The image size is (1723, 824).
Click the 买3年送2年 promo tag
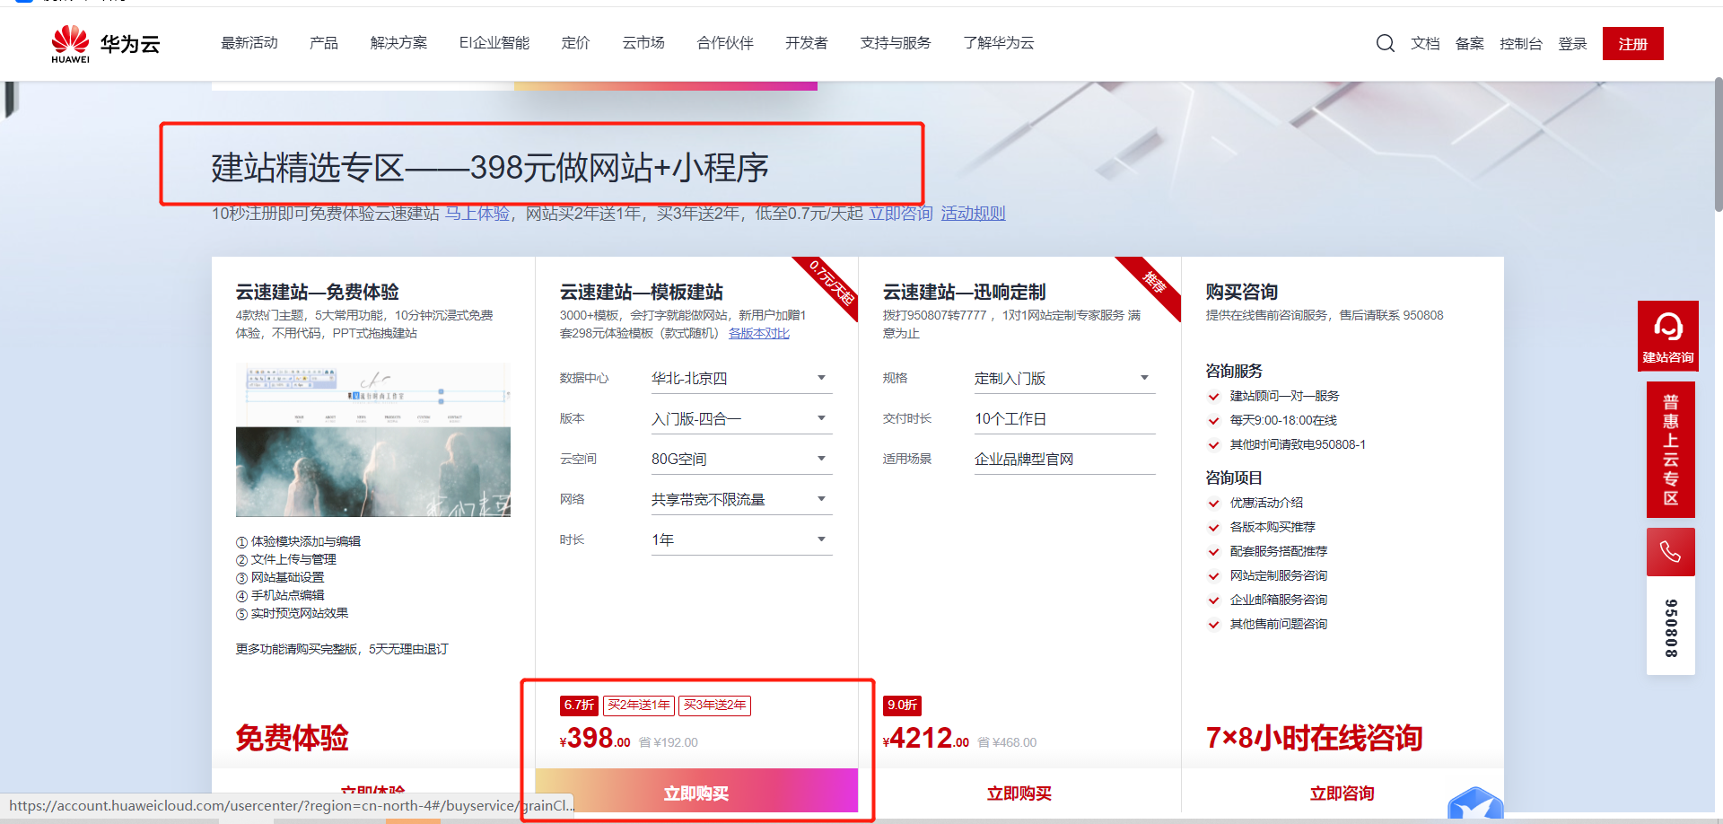coord(714,706)
